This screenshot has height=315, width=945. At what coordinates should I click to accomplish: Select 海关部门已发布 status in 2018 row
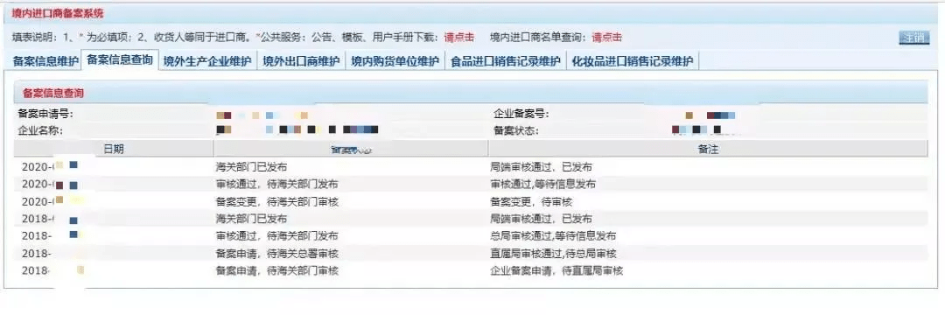(x=252, y=219)
